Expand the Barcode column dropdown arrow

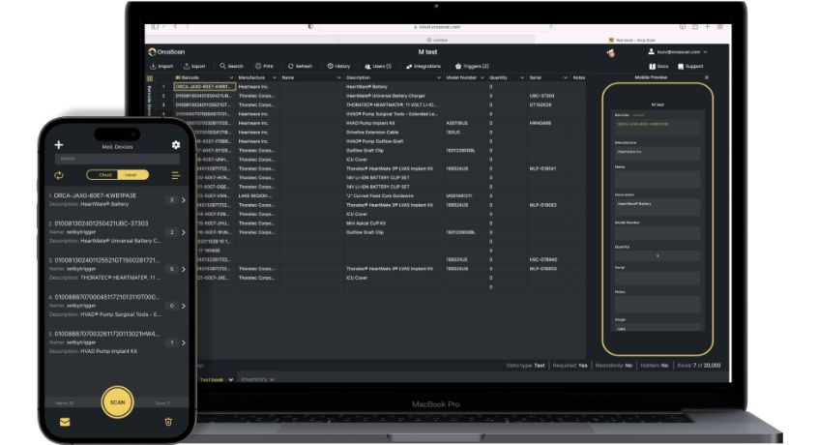point(230,76)
